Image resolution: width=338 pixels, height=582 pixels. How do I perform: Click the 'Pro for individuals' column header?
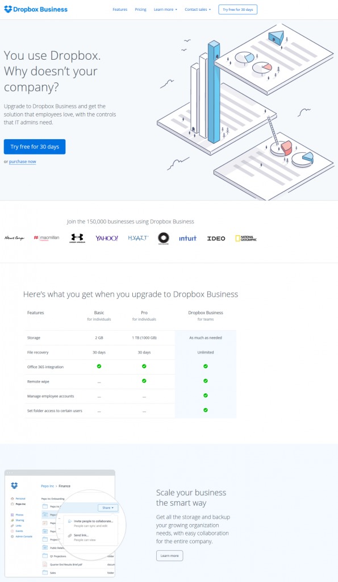pos(144,315)
